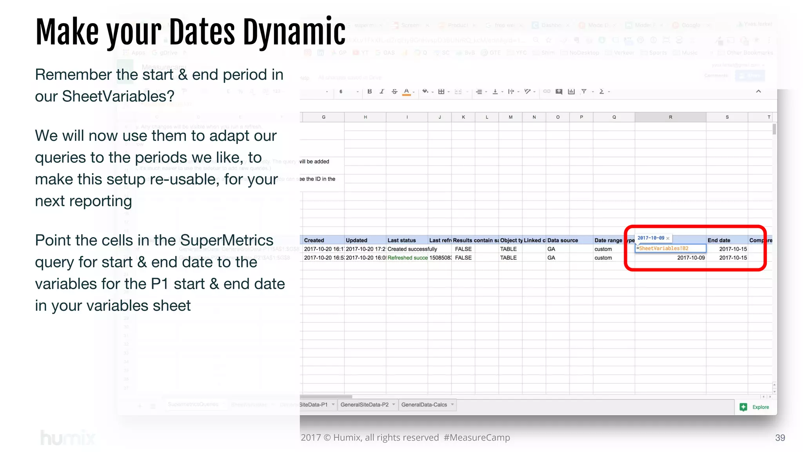Image resolution: width=803 pixels, height=452 pixels.
Task: Expand text color dropdown arrow
Action: pyautogui.click(x=414, y=92)
